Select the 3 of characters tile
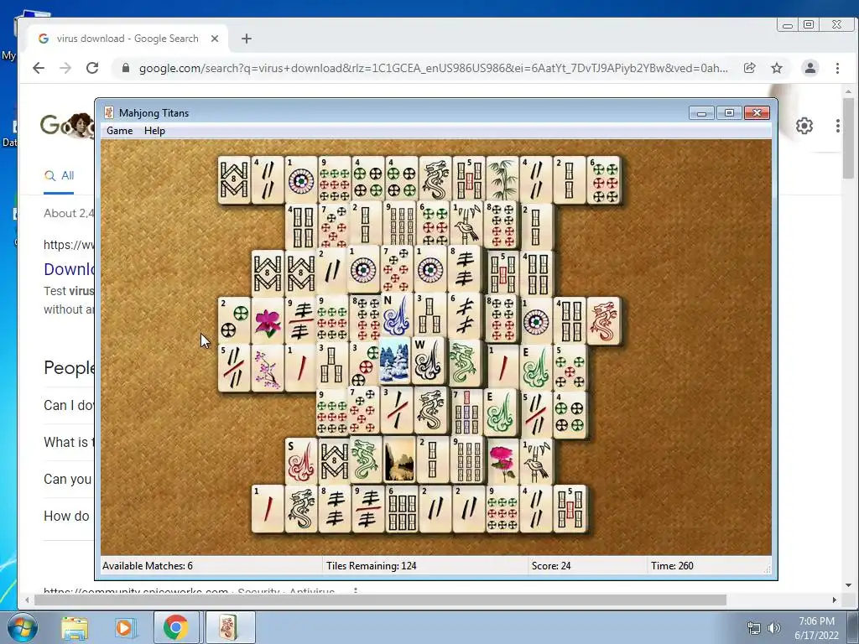This screenshot has width=859, height=644. 397,410
